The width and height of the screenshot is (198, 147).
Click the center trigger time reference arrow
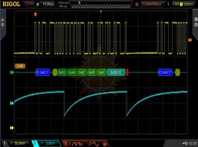101,12
